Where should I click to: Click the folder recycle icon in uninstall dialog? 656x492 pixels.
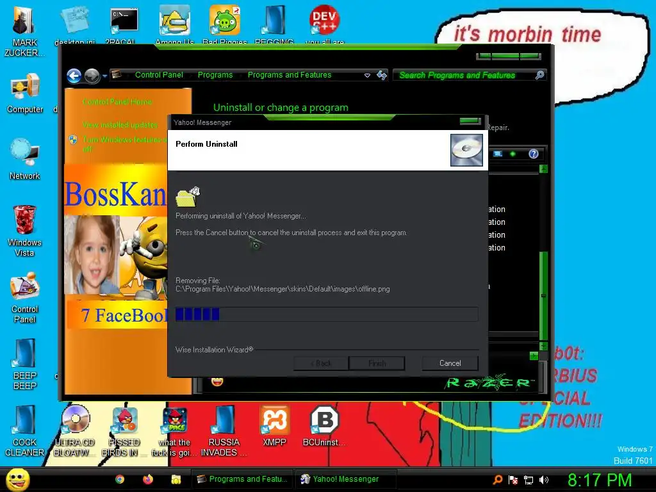coord(188,197)
